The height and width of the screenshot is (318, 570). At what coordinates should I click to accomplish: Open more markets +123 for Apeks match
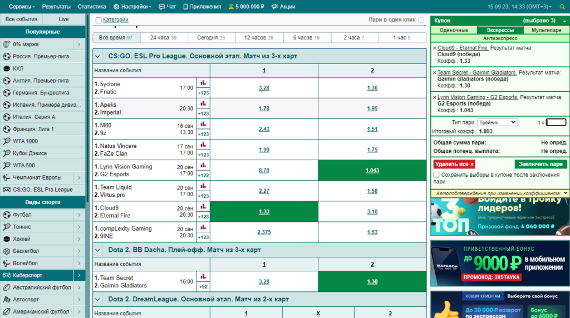pos(203,113)
